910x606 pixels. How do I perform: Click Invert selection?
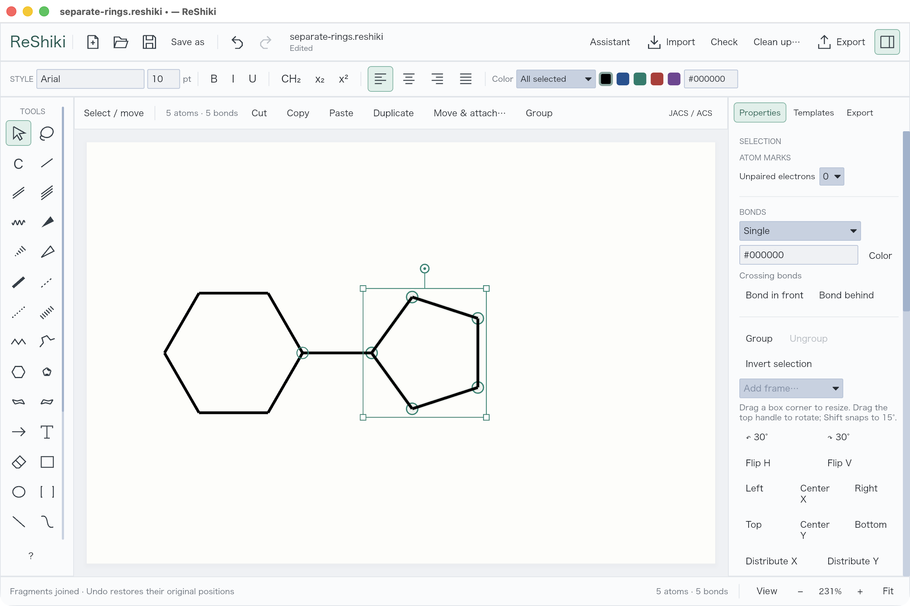(x=778, y=364)
